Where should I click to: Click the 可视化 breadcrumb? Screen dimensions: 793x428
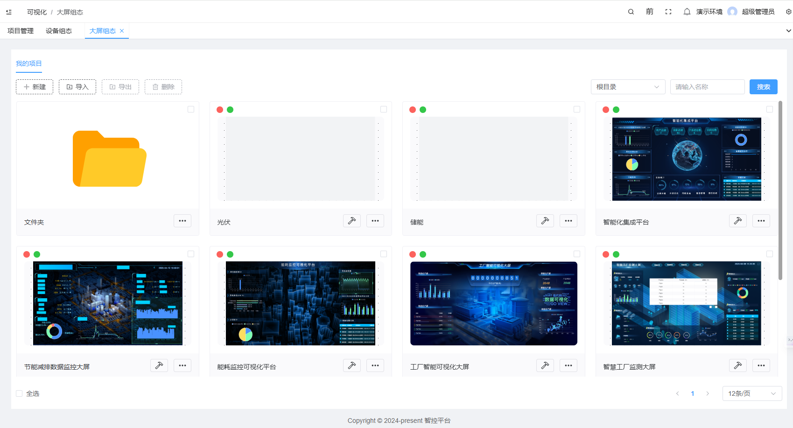(x=37, y=12)
